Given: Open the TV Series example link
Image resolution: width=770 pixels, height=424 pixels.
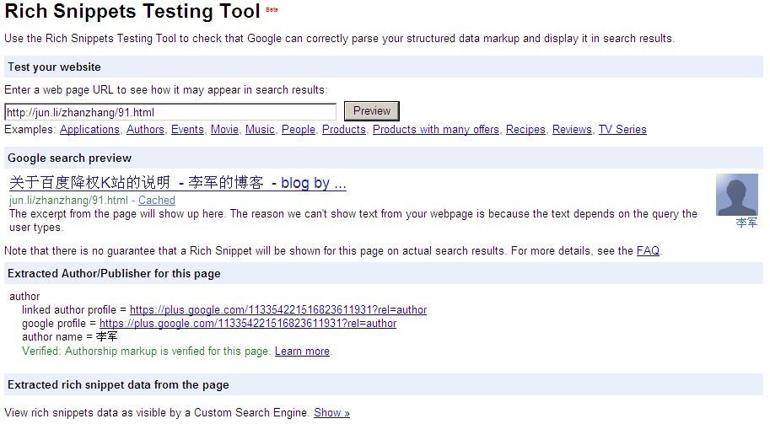Looking at the screenshot, I should 622,130.
